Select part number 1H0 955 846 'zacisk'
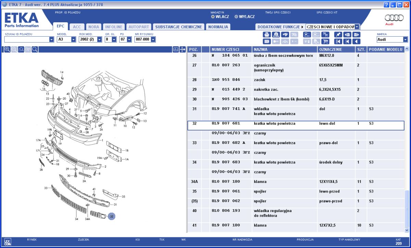This screenshot has width=411, height=248. (226, 80)
